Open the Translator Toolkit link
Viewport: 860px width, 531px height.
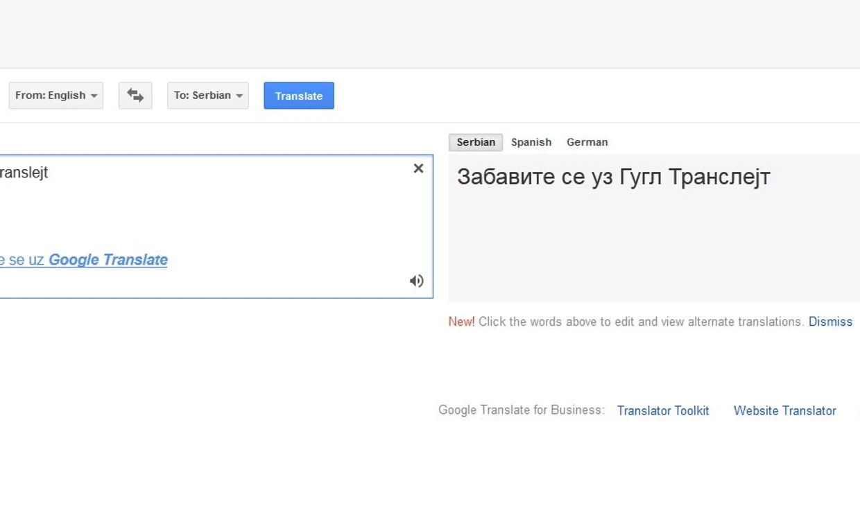663,410
